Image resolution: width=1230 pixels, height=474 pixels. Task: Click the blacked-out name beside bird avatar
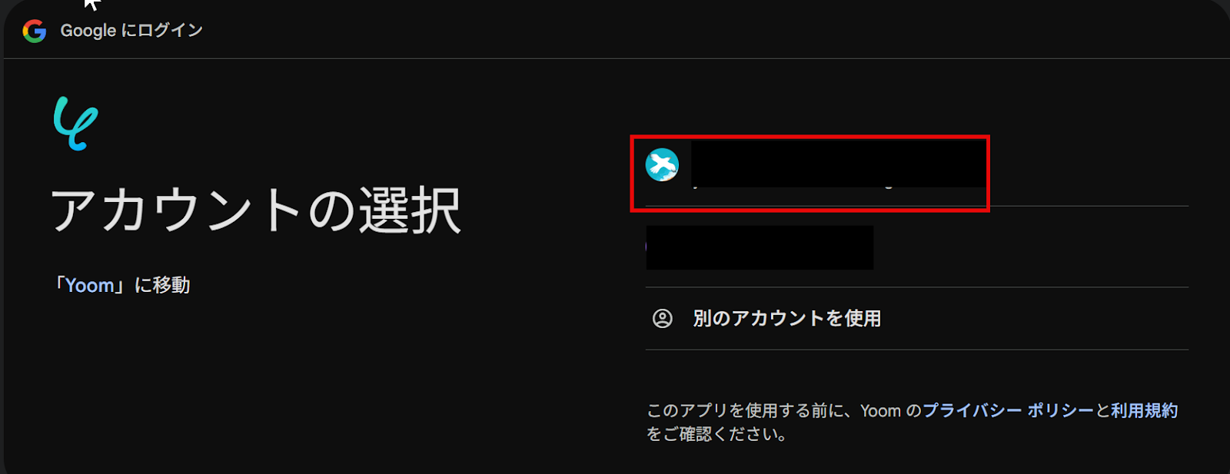839,164
